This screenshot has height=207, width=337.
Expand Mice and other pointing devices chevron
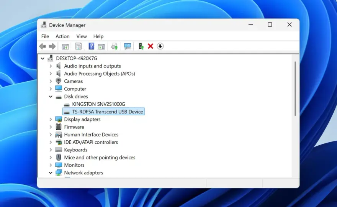coord(51,158)
